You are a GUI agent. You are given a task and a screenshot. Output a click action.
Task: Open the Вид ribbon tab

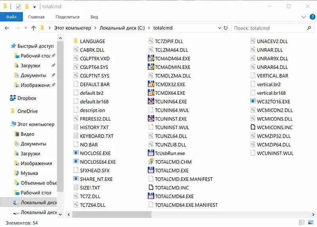click(x=94, y=17)
